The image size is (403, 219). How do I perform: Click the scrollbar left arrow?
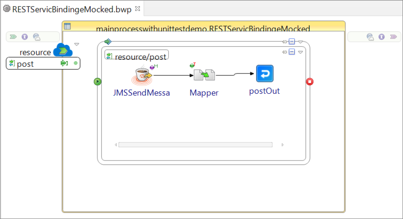[x=116, y=145]
